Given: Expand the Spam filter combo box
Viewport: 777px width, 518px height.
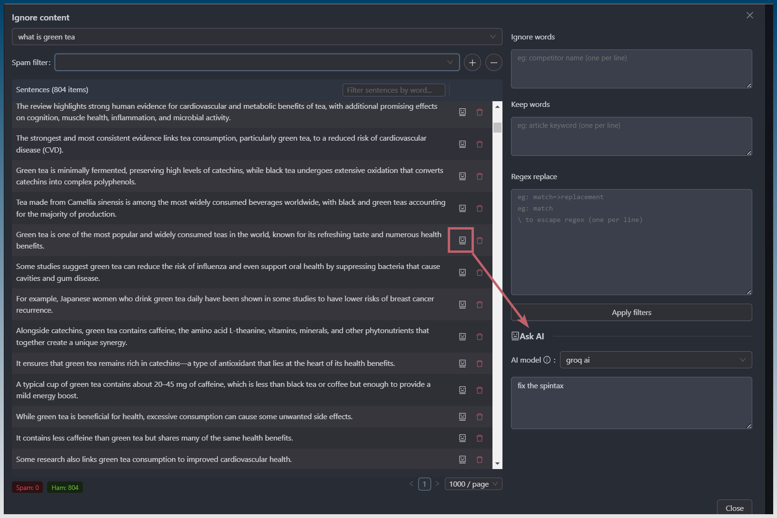Looking at the screenshot, I should tap(256, 62).
